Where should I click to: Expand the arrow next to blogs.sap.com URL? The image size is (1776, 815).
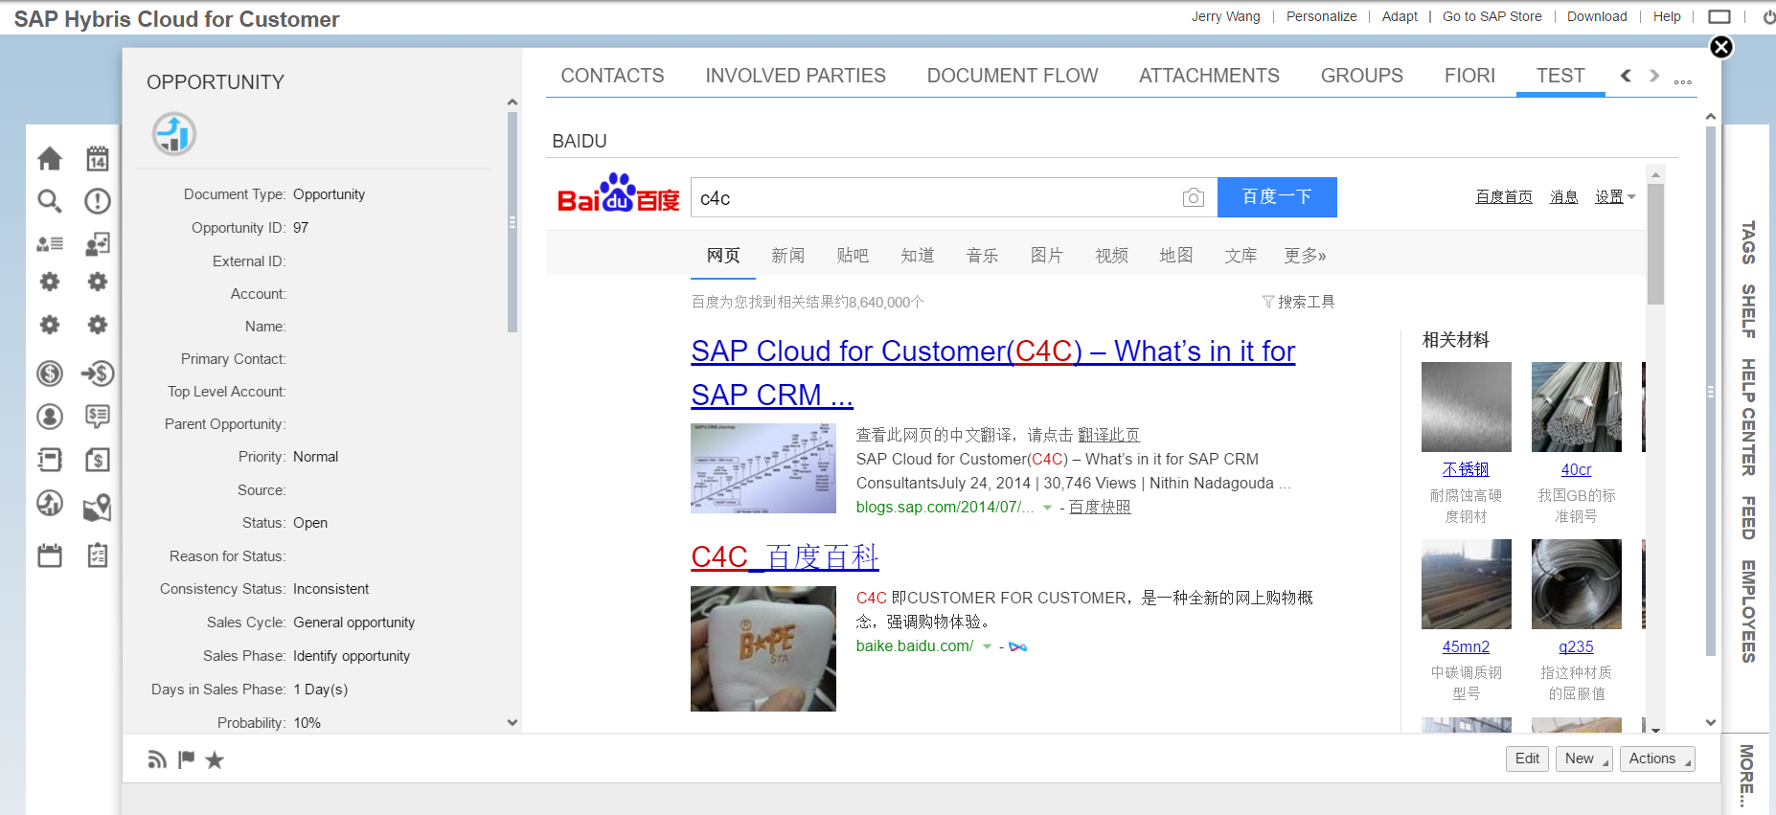pyautogui.click(x=1048, y=508)
